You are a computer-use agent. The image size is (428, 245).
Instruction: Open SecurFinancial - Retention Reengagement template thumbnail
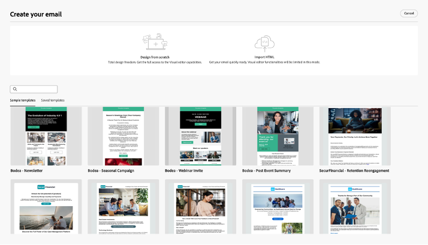pos(355,136)
